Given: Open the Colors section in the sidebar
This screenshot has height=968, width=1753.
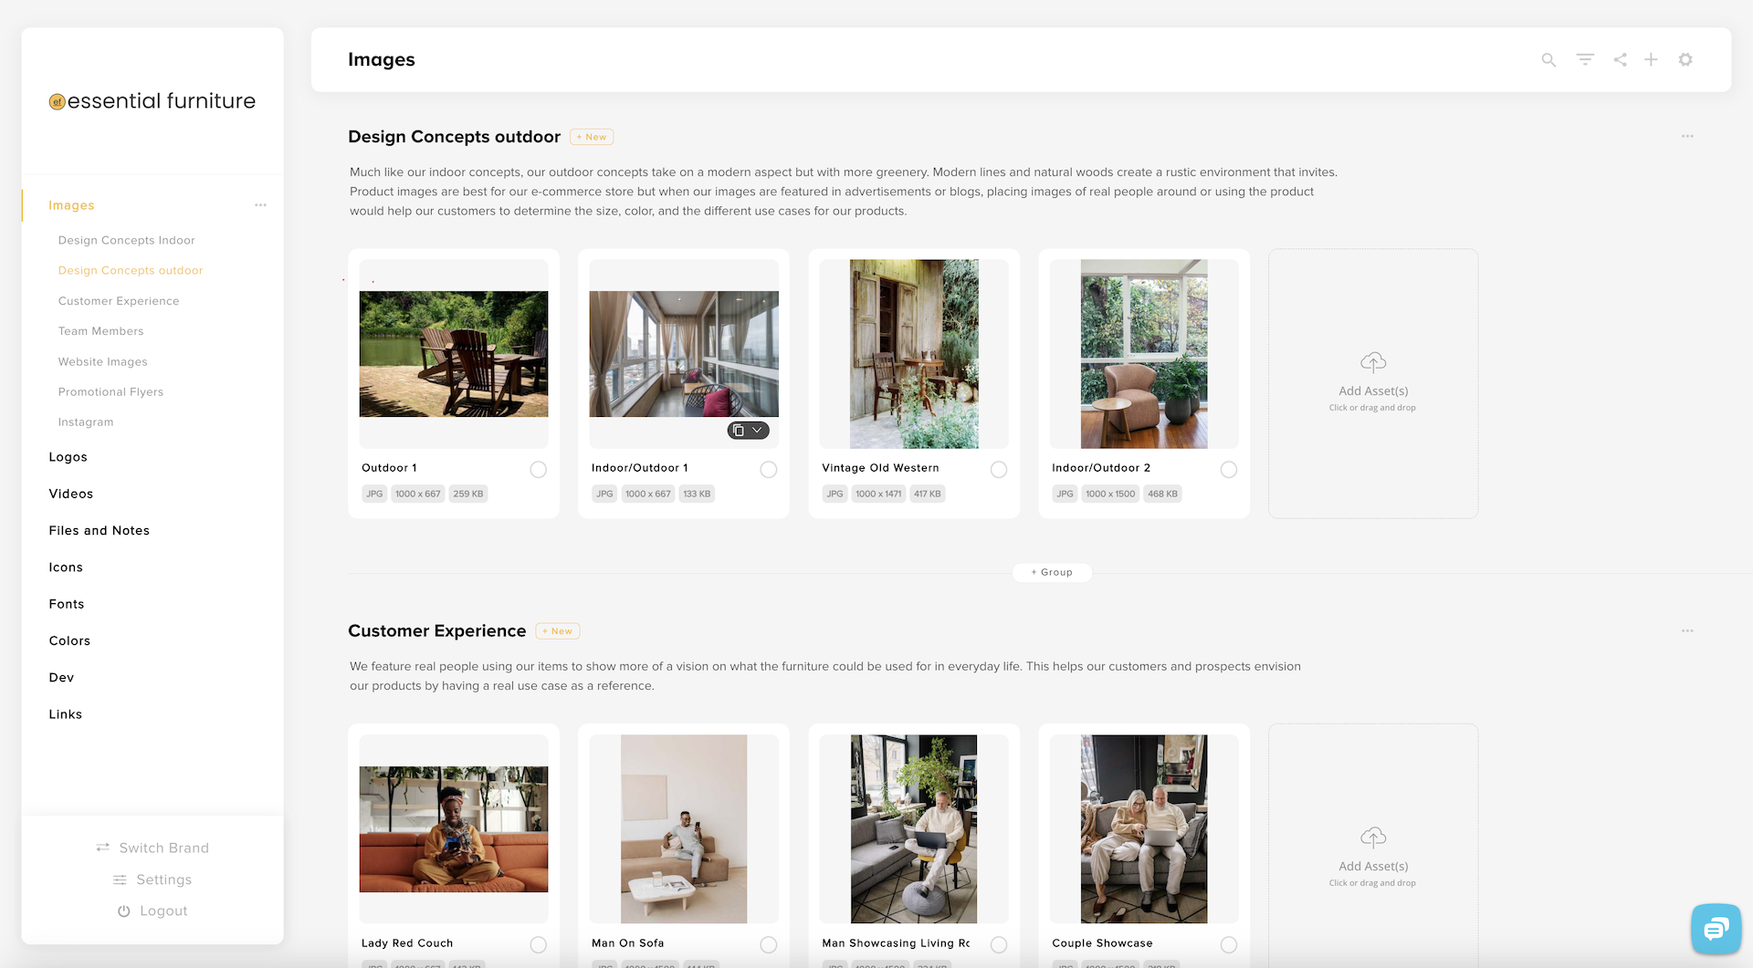Looking at the screenshot, I should tap(69, 640).
